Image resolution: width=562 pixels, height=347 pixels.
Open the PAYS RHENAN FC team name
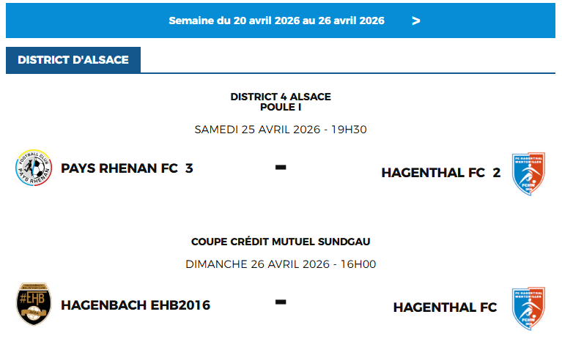click(x=119, y=168)
